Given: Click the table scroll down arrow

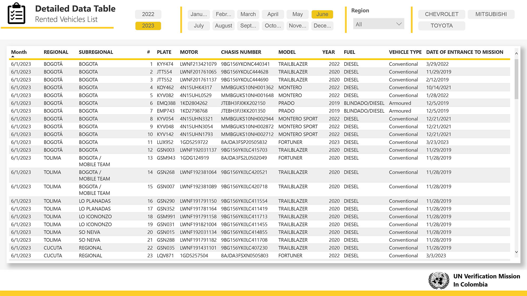Looking at the screenshot, I should pyautogui.click(x=516, y=252).
